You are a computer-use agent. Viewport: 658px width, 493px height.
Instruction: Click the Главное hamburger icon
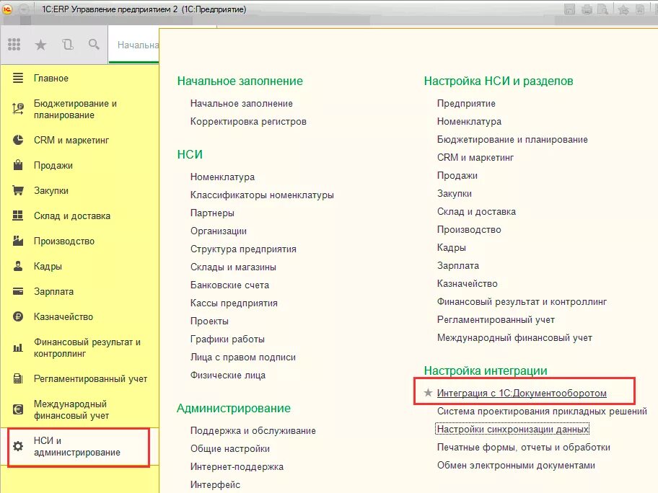(x=17, y=78)
